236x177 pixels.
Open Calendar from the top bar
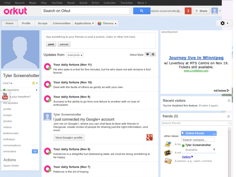coord(109,3)
